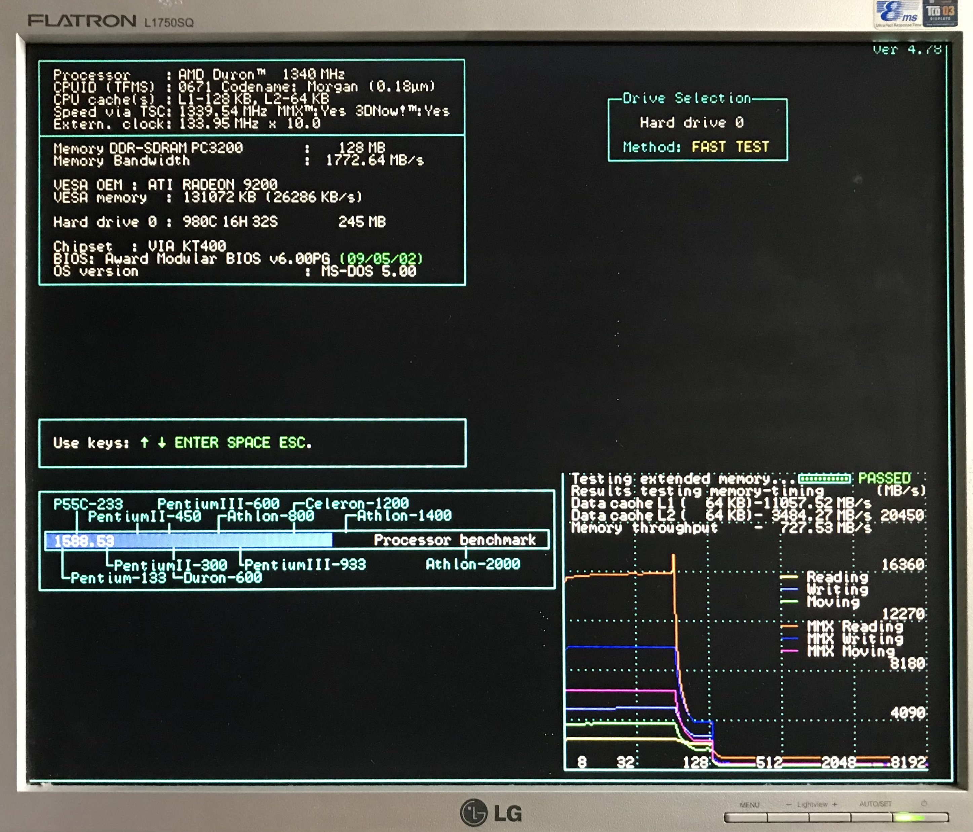
Task: Click the green Moving legend line
Action: [x=788, y=601]
